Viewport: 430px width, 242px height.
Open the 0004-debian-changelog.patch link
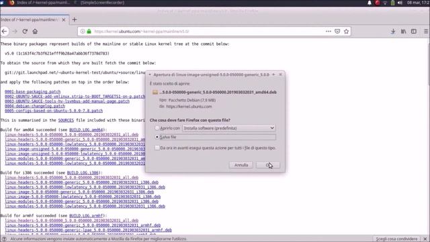click(35, 106)
